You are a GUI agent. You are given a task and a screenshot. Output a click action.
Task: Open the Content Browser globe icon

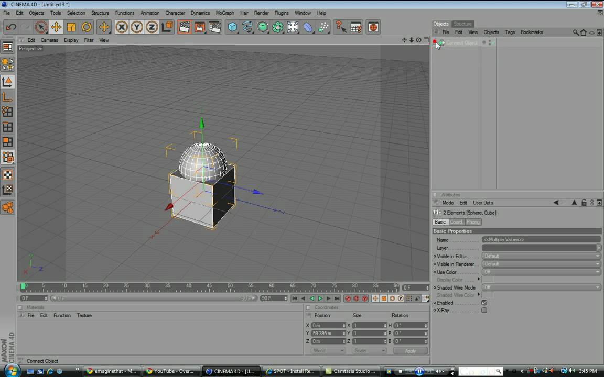coord(373,27)
